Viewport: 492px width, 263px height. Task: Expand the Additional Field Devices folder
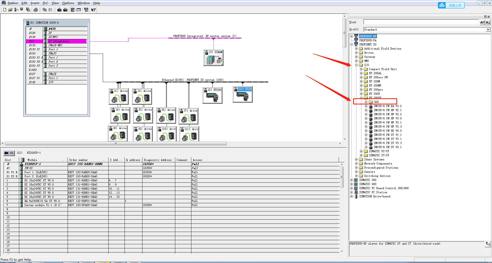pos(356,48)
